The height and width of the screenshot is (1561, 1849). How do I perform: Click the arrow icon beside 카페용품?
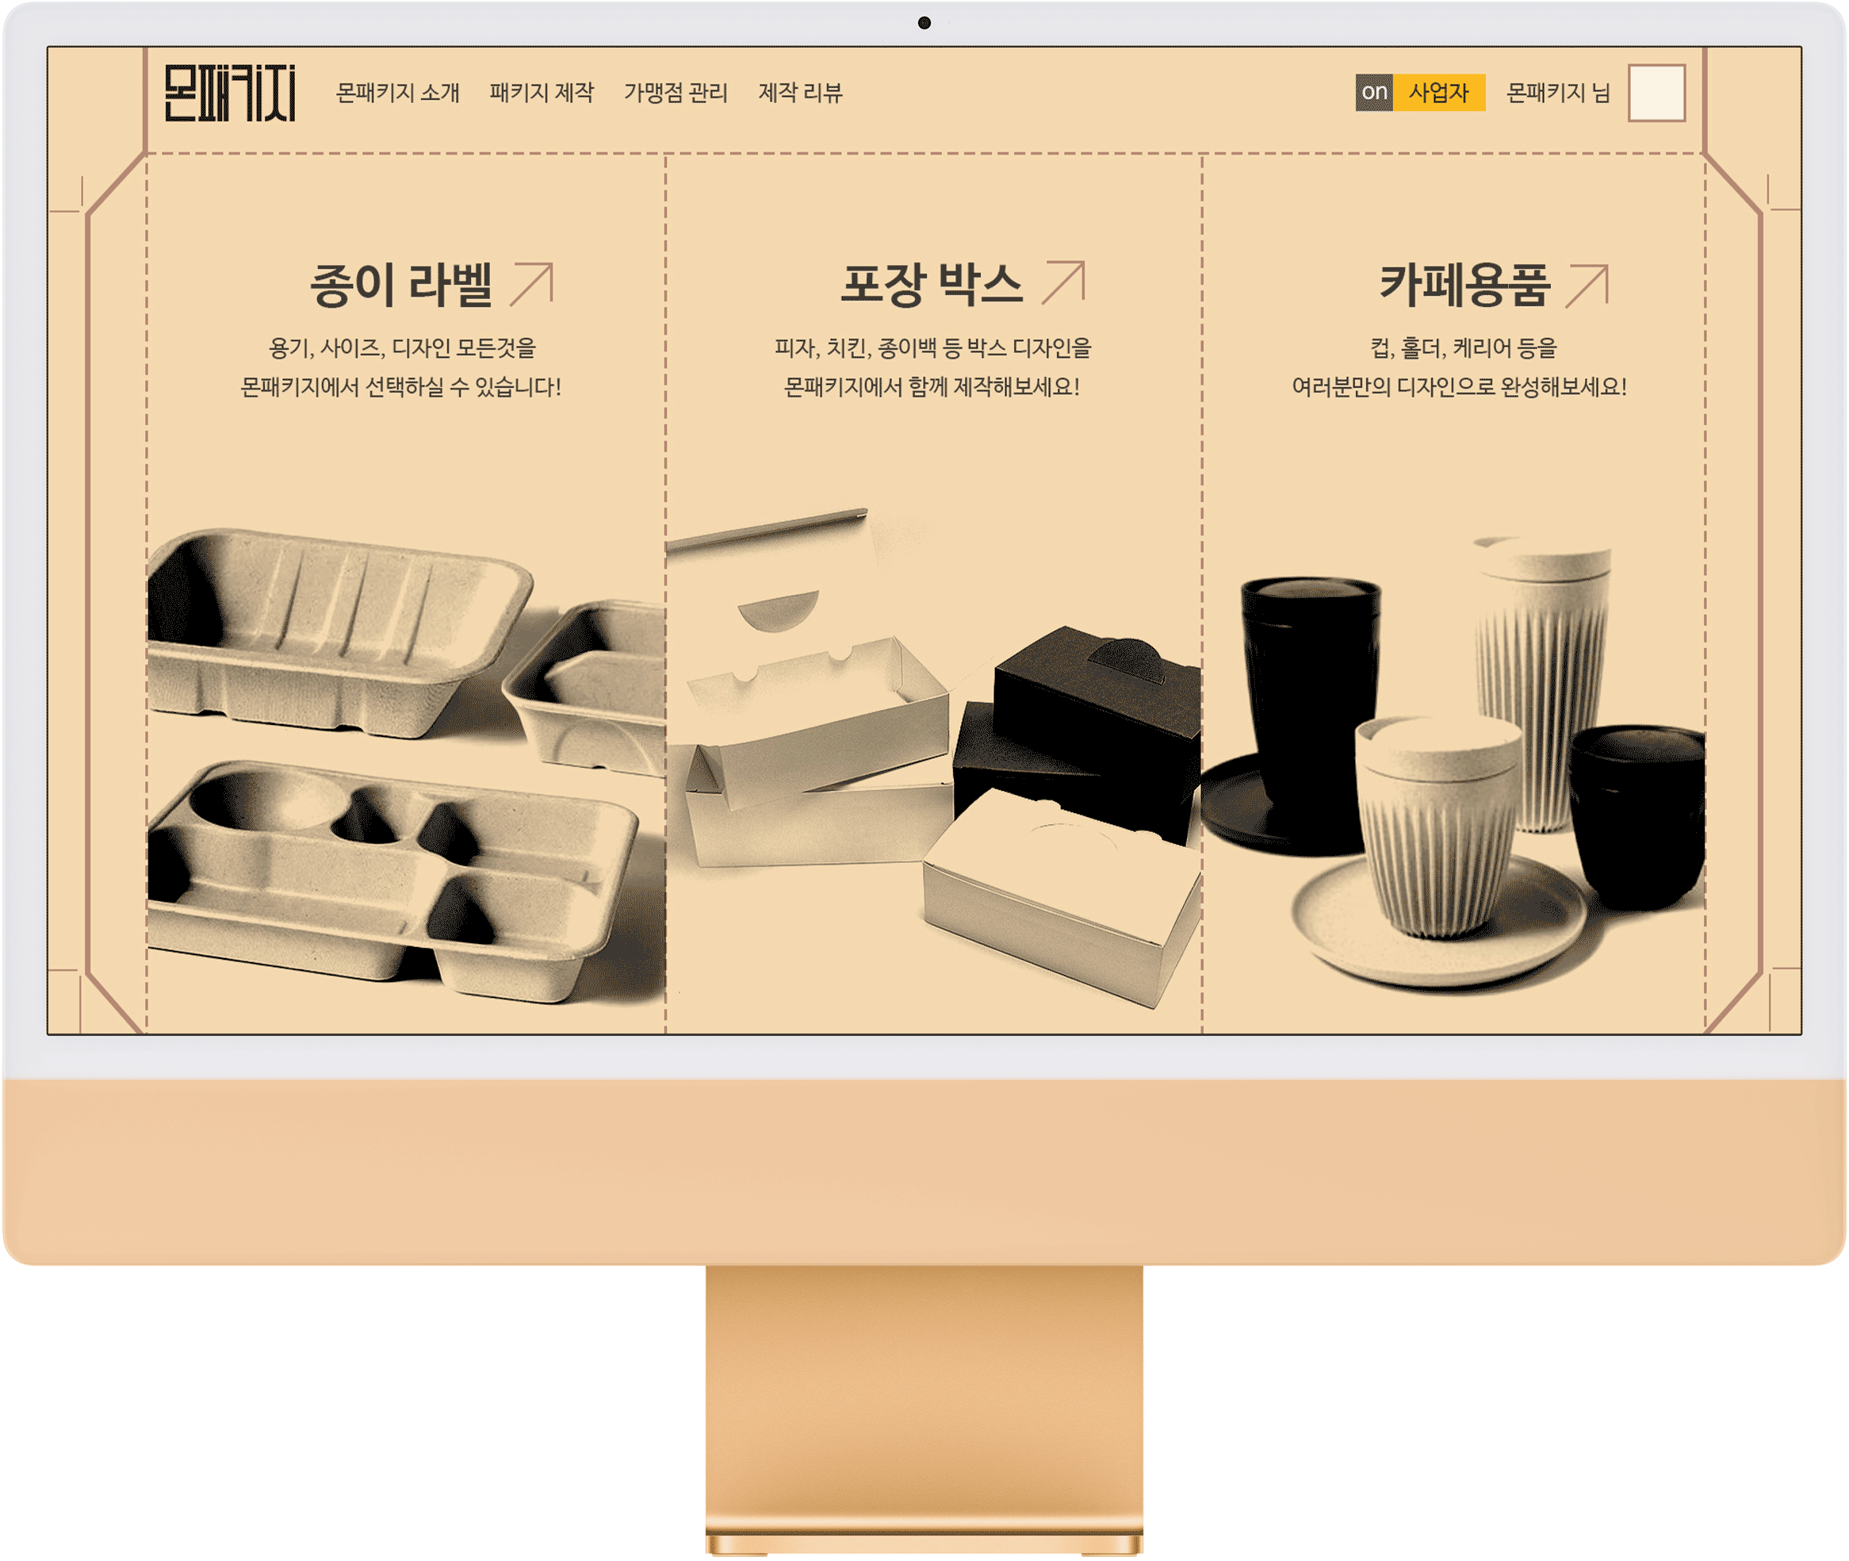point(1587,285)
